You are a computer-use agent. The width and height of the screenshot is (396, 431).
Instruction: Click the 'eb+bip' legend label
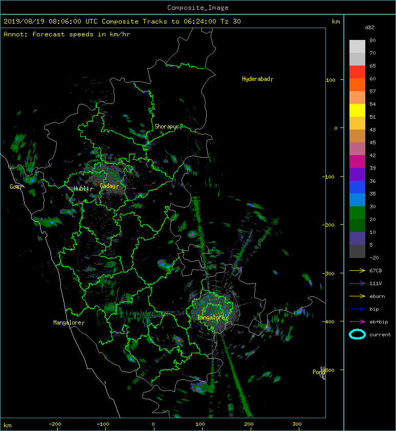379,322
